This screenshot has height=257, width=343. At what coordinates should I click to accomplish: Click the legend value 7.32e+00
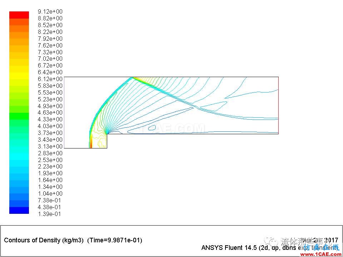point(50,52)
